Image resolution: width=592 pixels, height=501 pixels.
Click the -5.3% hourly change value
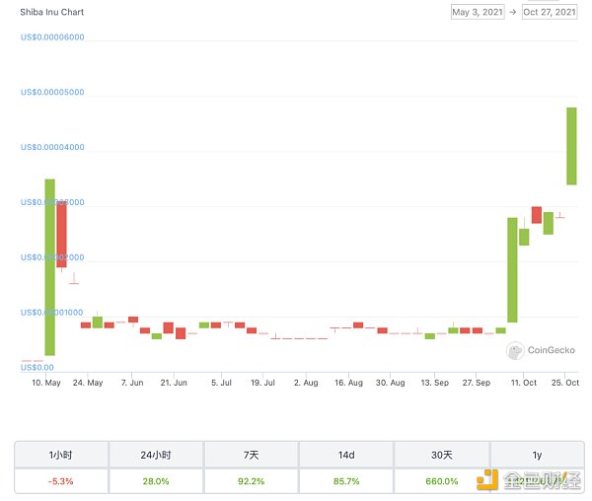click(x=61, y=481)
